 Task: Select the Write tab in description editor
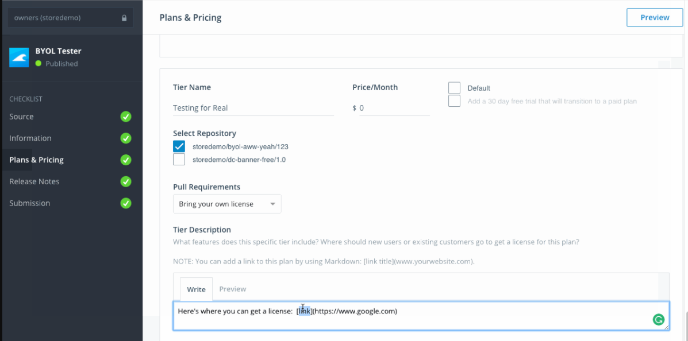pos(196,289)
